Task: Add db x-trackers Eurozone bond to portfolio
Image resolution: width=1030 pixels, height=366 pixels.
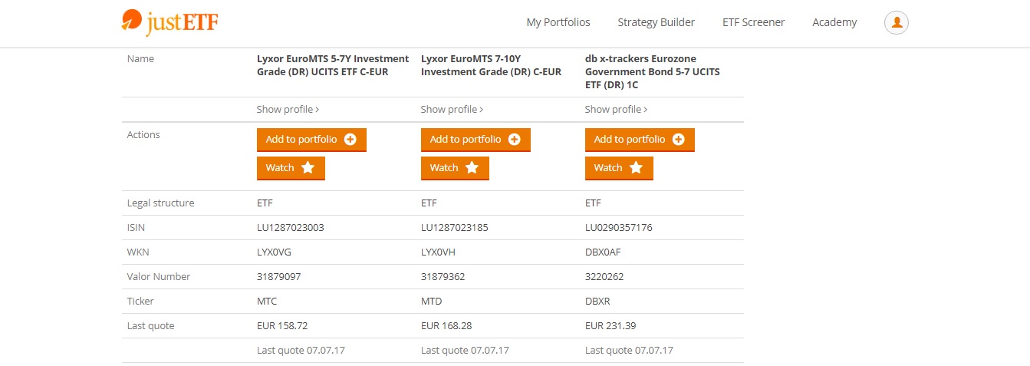Action: [x=630, y=140]
